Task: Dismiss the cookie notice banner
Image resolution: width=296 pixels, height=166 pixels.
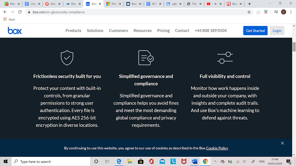Action: click(282, 143)
